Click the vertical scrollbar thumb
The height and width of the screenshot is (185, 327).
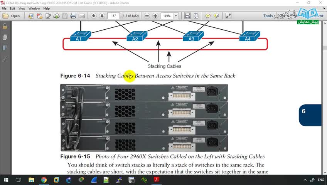click(325, 48)
